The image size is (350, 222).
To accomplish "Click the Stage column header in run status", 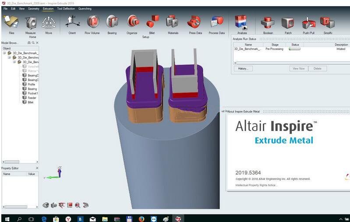I will [275, 45].
